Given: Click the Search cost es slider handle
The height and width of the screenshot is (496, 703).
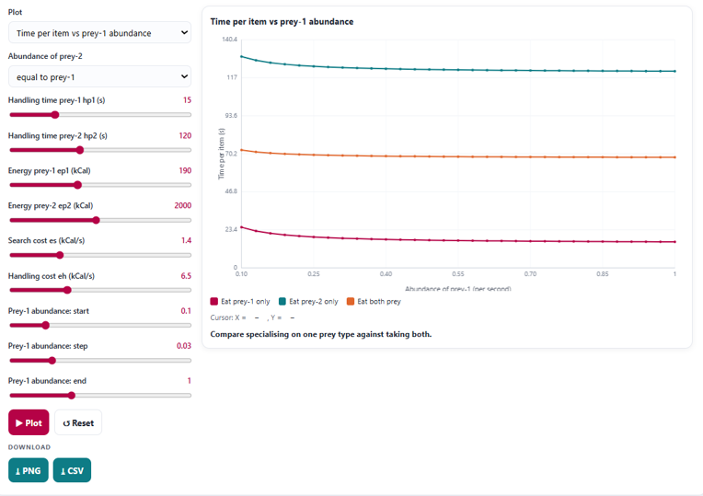Looking at the screenshot, I should pos(60,255).
